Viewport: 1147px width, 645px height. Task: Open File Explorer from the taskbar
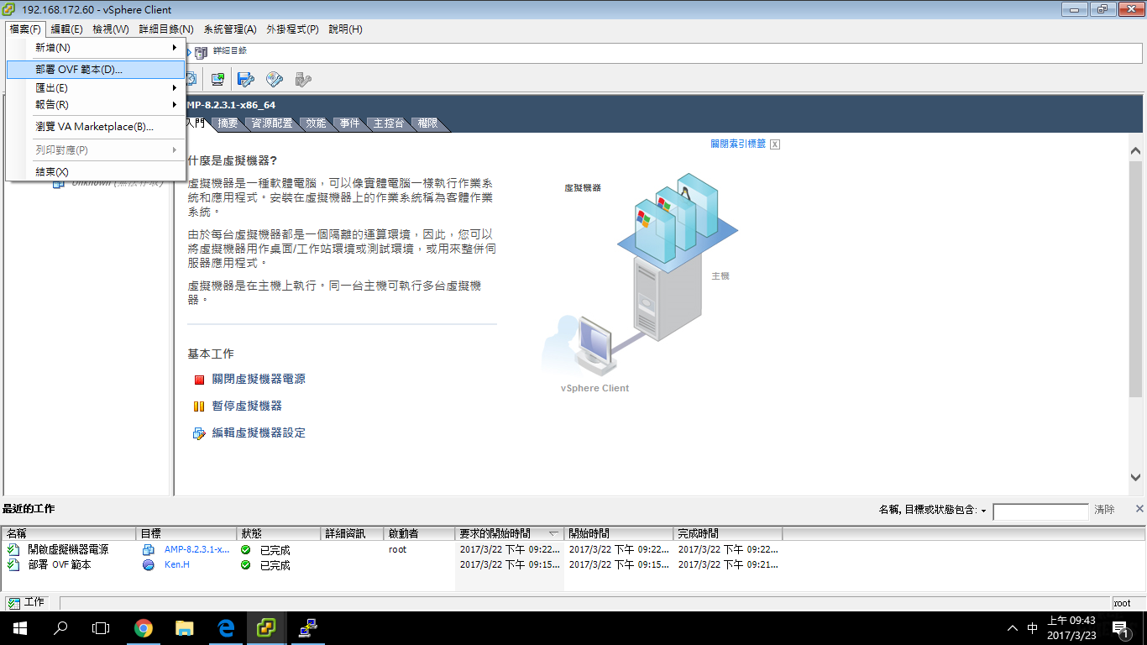185,627
